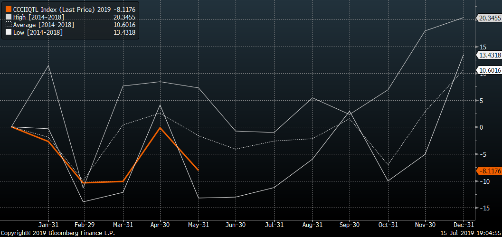
Task: Click the 20.3455 high value label
Action: click(x=489, y=18)
